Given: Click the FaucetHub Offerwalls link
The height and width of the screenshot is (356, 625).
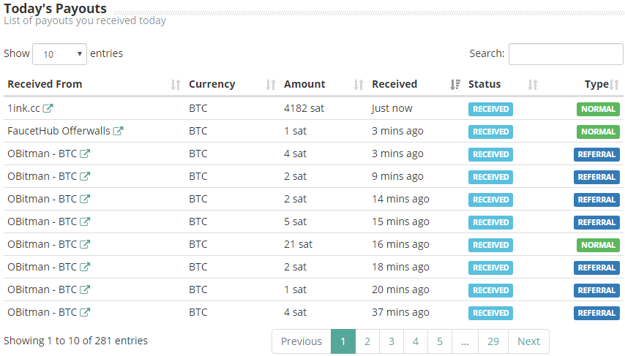Looking at the screenshot, I should 59,131.
